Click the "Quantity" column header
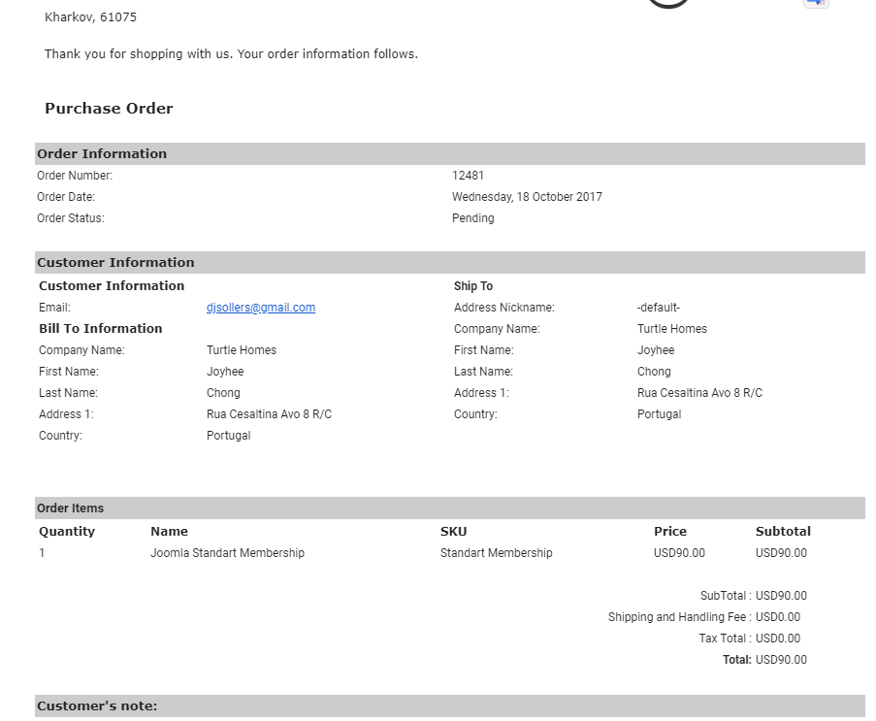The height and width of the screenshot is (721, 876). point(67,532)
